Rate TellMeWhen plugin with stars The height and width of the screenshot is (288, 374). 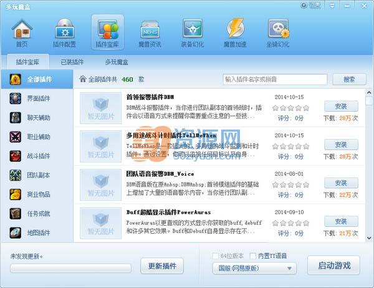[x=290, y=146]
